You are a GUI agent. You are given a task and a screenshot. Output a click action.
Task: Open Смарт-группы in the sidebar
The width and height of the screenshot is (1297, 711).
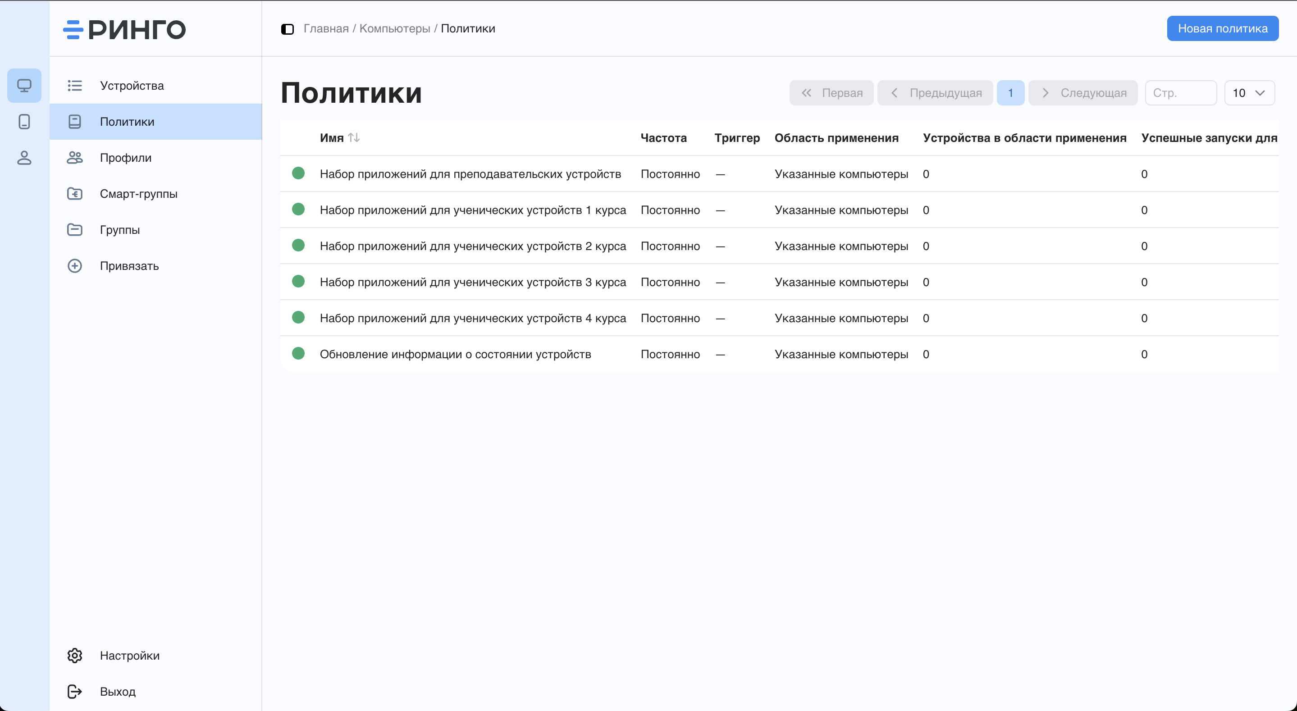pyautogui.click(x=138, y=194)
